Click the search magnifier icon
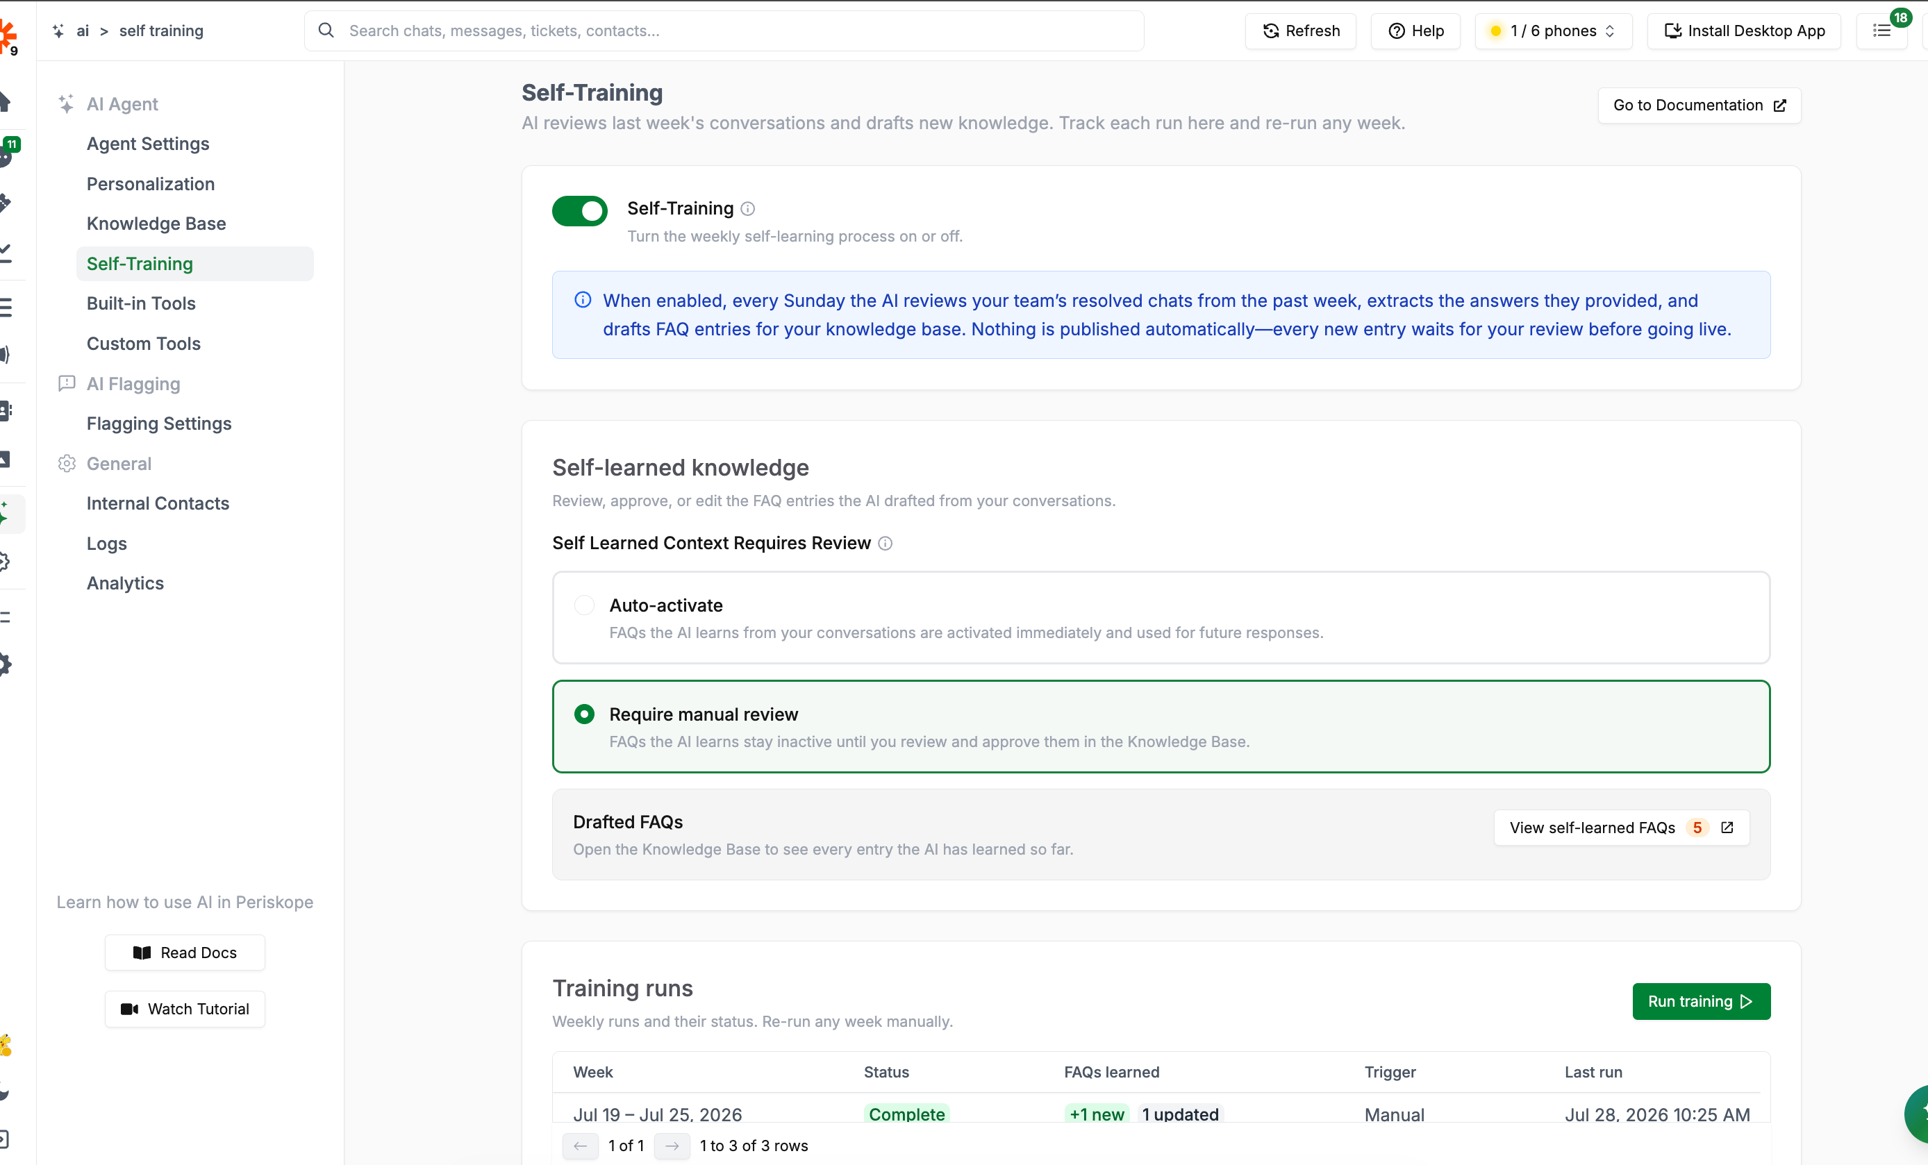 click(x=326, y=31)
